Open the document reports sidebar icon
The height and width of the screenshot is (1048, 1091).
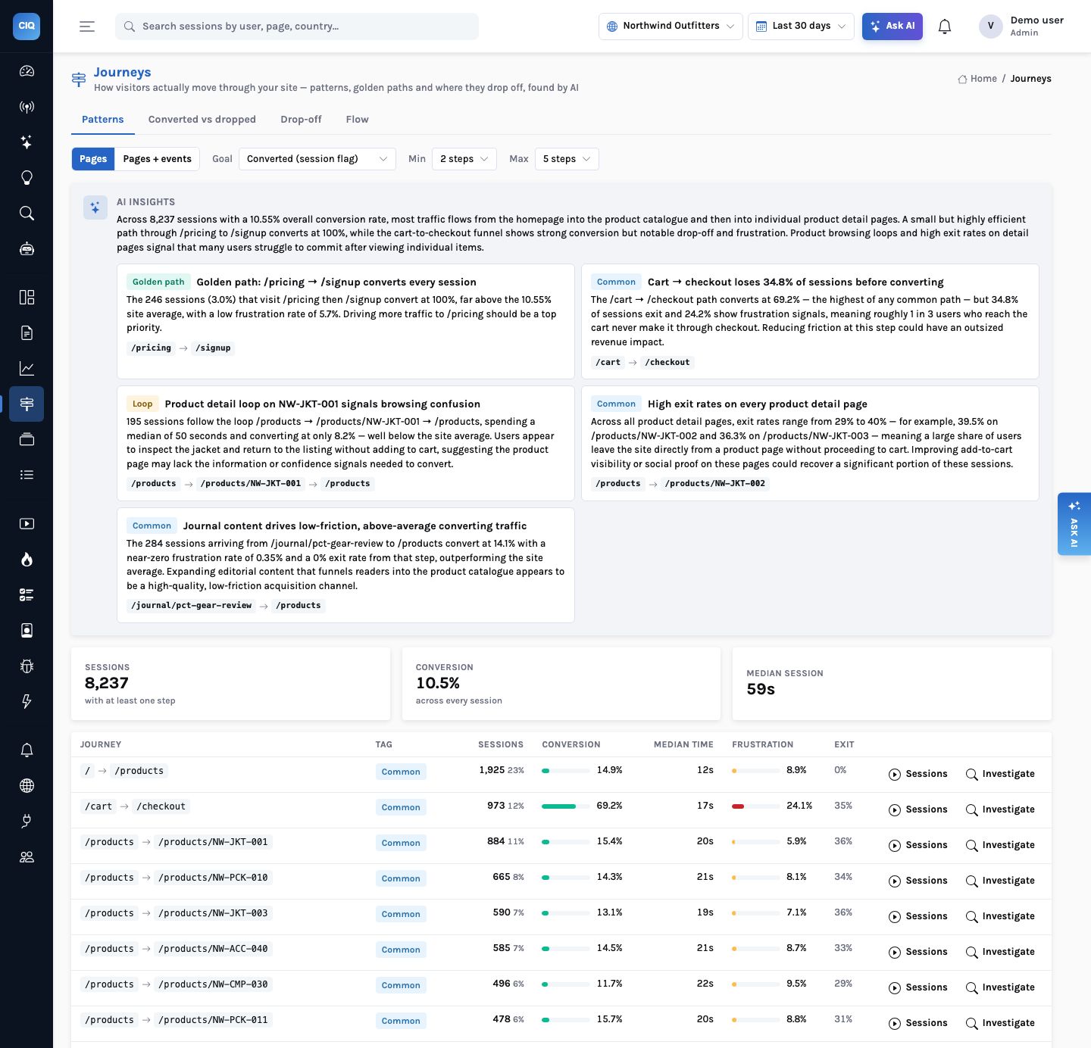click(x=27, y=332)
